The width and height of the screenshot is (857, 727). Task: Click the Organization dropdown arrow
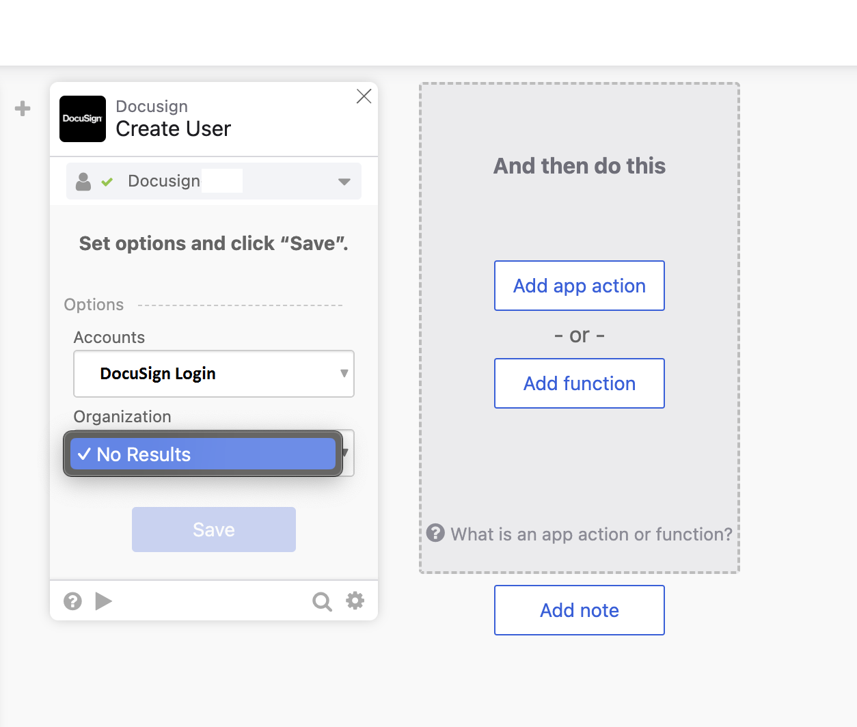(x=346, y=452)
